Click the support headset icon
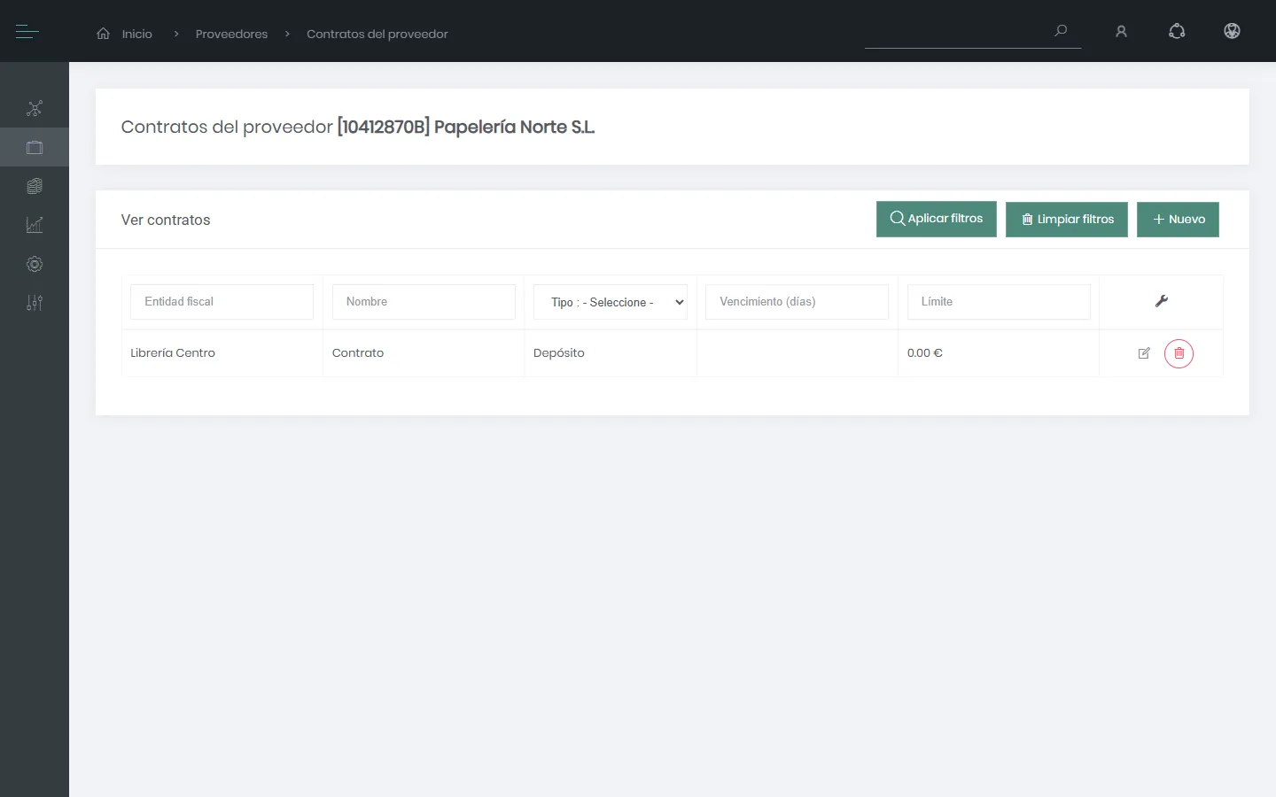This screenshot has width=1276, height=797. point(1177,31)
